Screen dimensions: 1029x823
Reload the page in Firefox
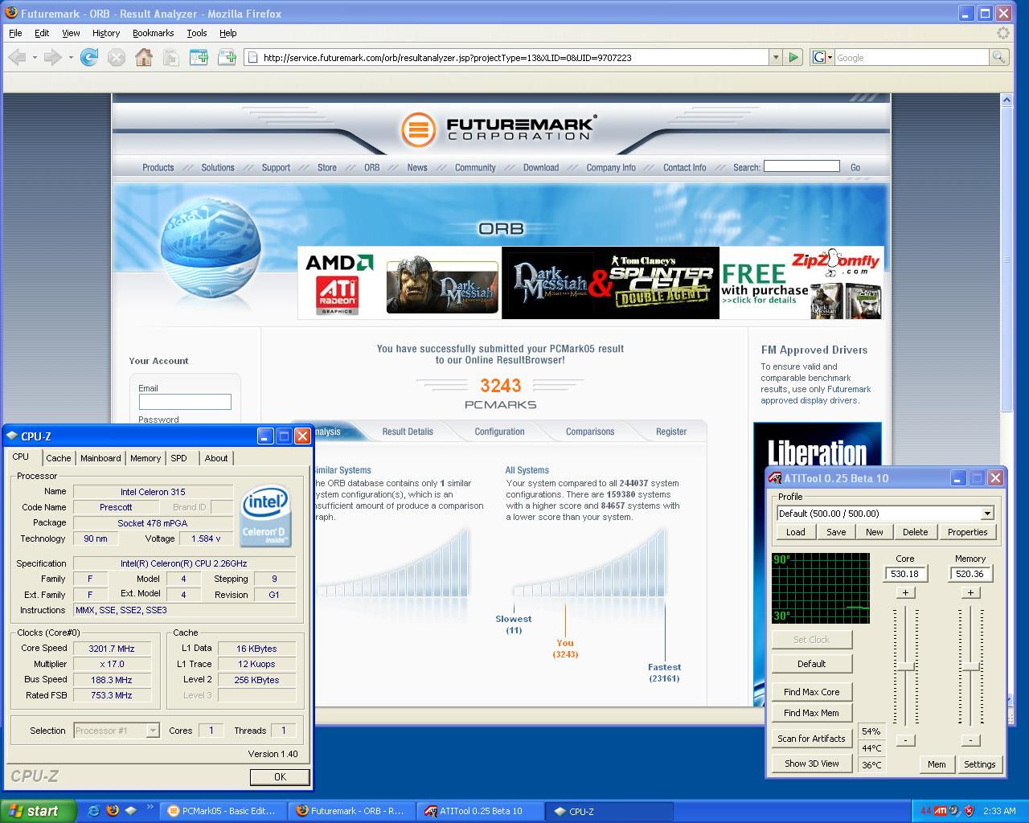(89, 57)
